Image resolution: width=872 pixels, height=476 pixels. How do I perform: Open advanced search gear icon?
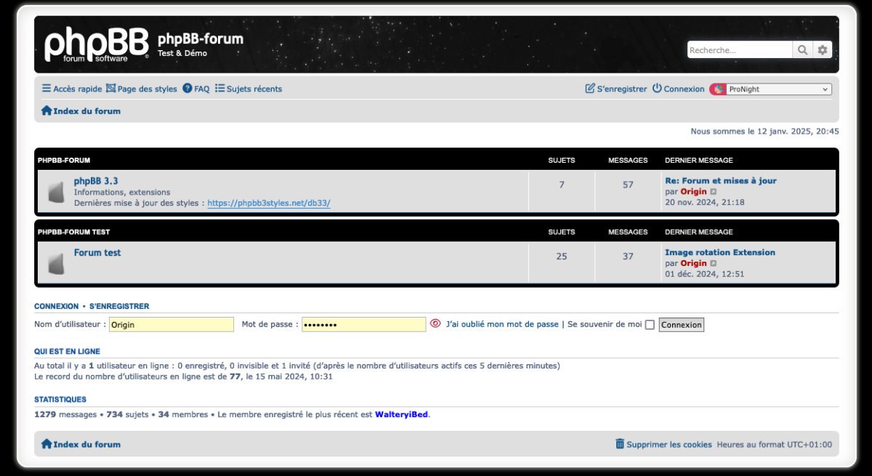click(823, 50)
